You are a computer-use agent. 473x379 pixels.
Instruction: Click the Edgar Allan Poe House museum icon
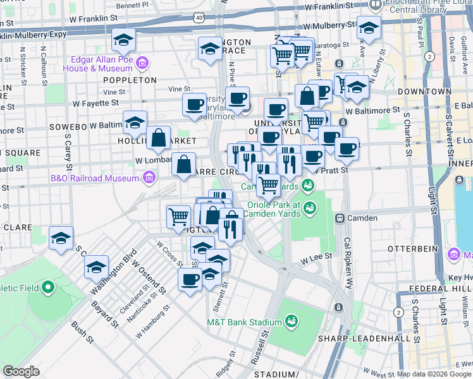point(142,64)
